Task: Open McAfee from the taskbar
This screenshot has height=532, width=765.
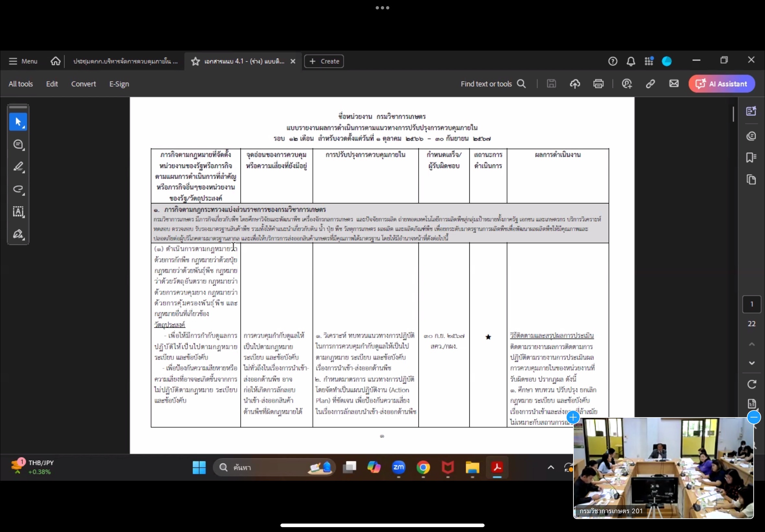Action: (x=448, y=468)
